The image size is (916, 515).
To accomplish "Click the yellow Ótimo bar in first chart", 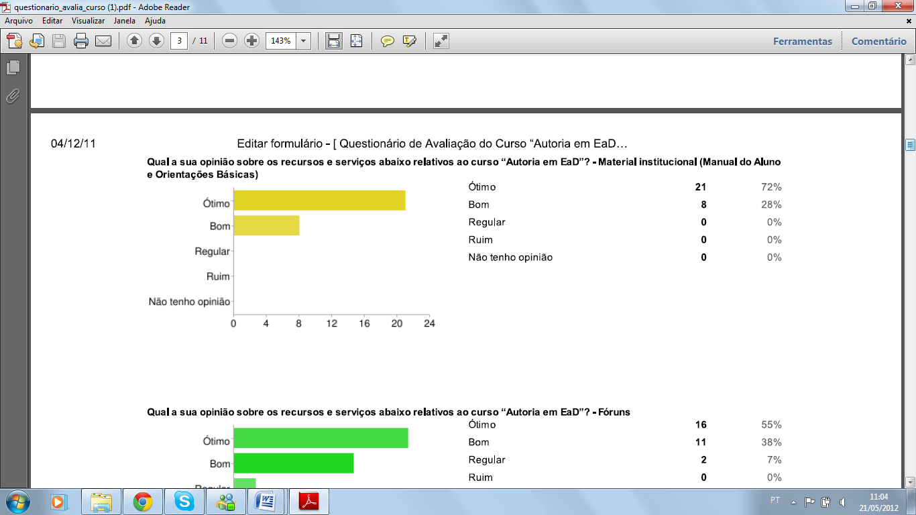I will (x=319, y=201).
